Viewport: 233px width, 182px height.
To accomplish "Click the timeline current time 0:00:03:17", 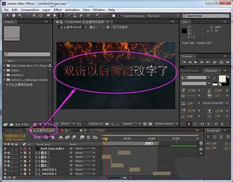I will tap(15, 136).
